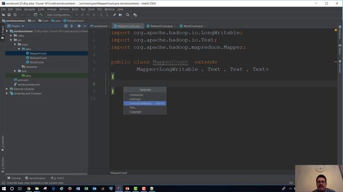The image size is (343, 192).
Task: Open file icon in main toolbar
Action: [3, 15]
